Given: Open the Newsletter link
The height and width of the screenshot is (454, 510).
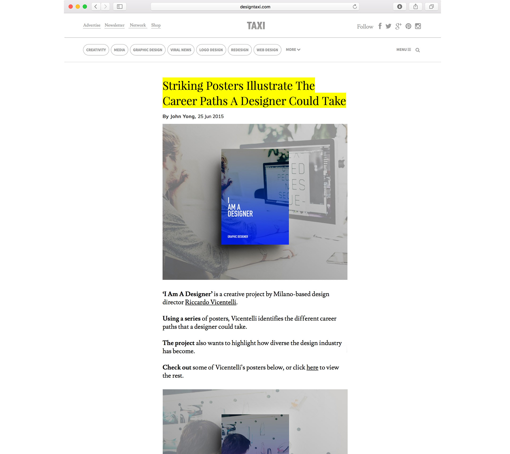Looking at the screenshot, I should click(114, 25).
